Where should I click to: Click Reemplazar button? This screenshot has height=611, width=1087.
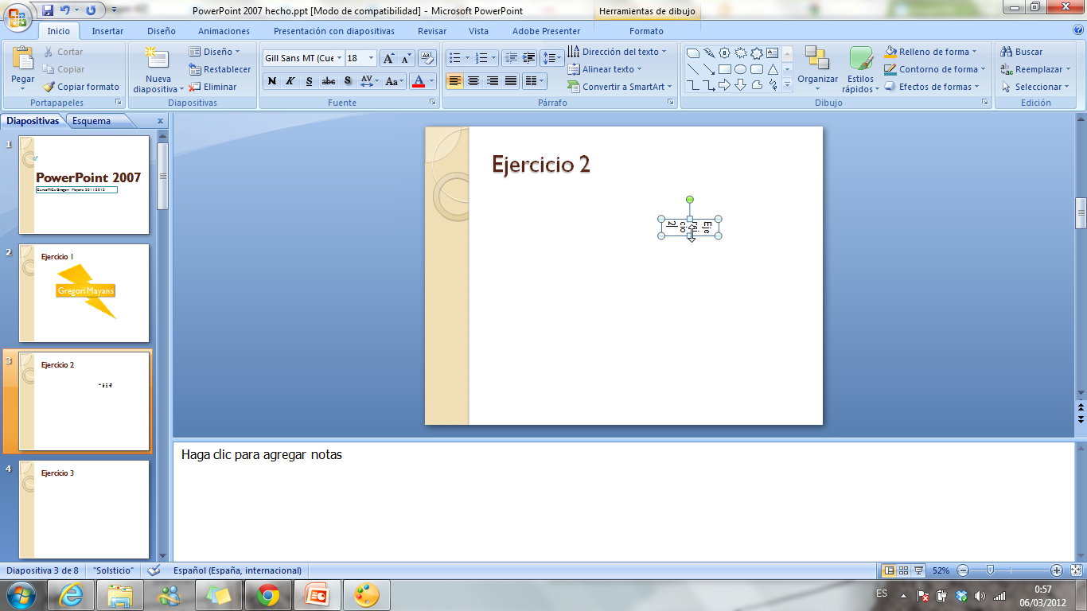point(1035,69)
